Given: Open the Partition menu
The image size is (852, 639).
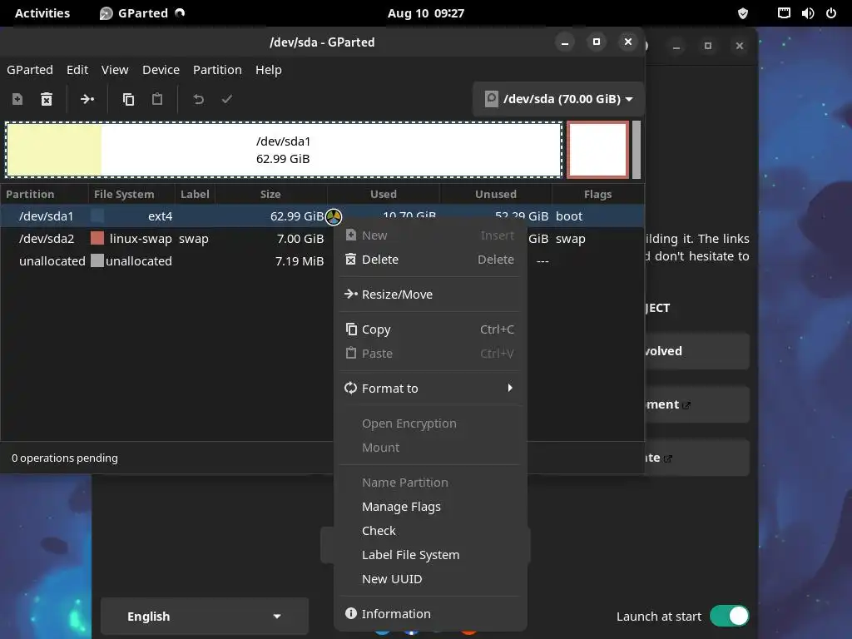Looking at the screenshot, I should [x=217, y=70].
